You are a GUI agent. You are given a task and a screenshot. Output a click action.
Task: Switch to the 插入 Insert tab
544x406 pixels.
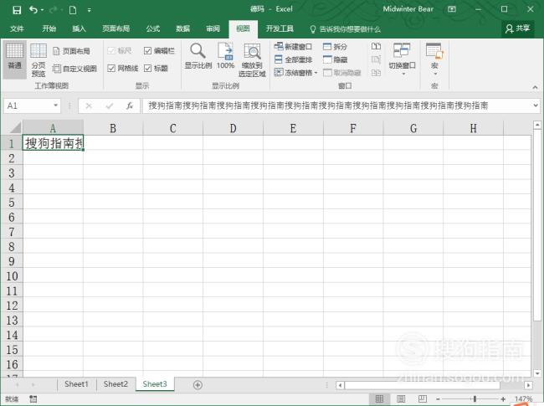point(79,28)
